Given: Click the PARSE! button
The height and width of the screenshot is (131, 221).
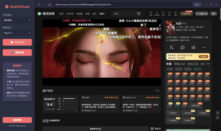Looking at the screenshot, I should click(17, 42).
